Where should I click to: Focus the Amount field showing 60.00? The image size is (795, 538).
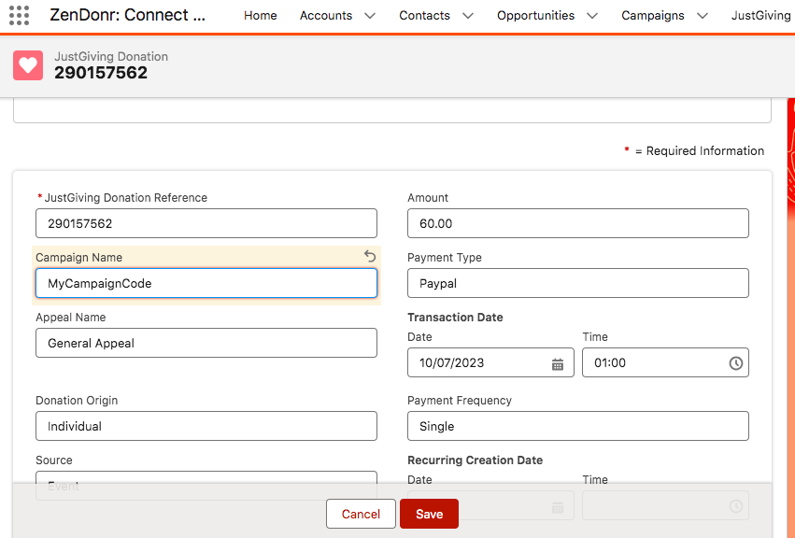578,223
